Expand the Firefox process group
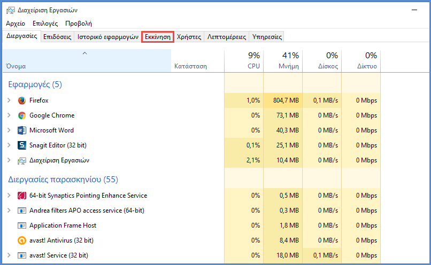This screenshot has width=431, height=265. 9,100
